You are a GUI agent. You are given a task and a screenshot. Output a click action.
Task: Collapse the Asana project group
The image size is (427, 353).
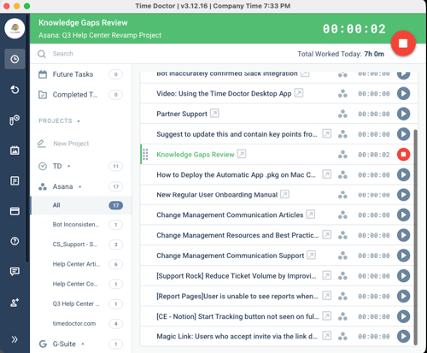tap(80, 187)
